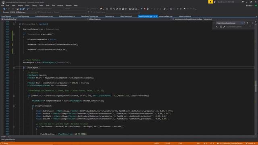Toggle Use regular expressions in find box
This screenshot has height=145, width=258.
tap(224, 27)
